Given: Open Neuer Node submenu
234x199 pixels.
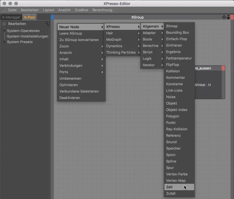Looking at the screenshot, I should 81,27.
